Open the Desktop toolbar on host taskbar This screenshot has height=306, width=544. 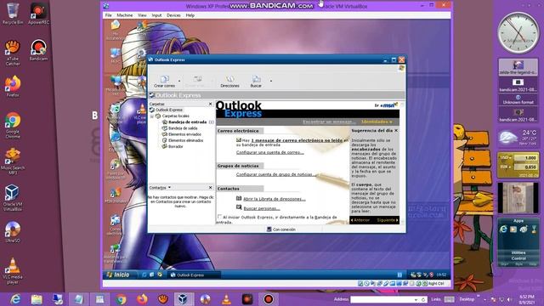point(467,299)
